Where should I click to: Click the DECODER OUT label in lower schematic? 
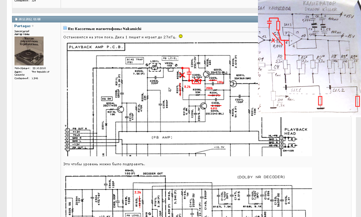[152, 174]
